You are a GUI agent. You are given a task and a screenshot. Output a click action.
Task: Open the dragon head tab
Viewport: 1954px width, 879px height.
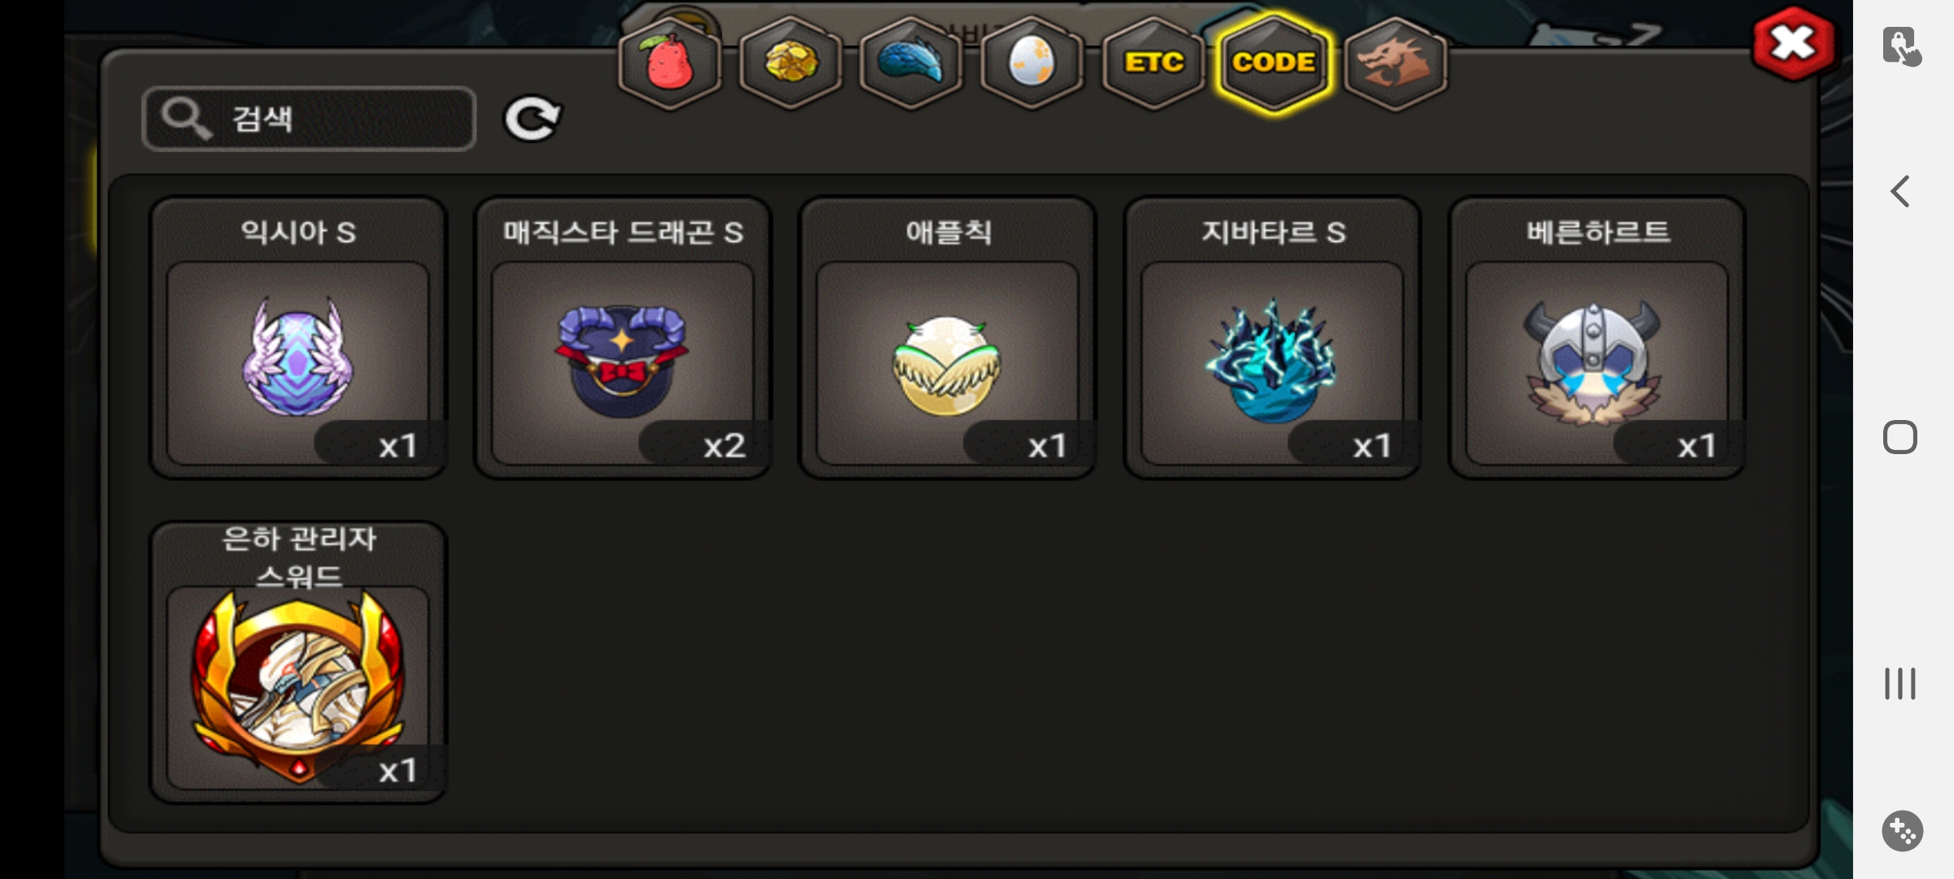click(1395, 63)
